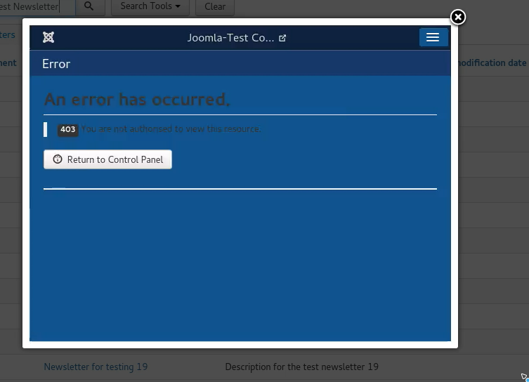Click the 'An error has occurred.' heading
The height and width of the screenshot is (382, 529).
137,100
